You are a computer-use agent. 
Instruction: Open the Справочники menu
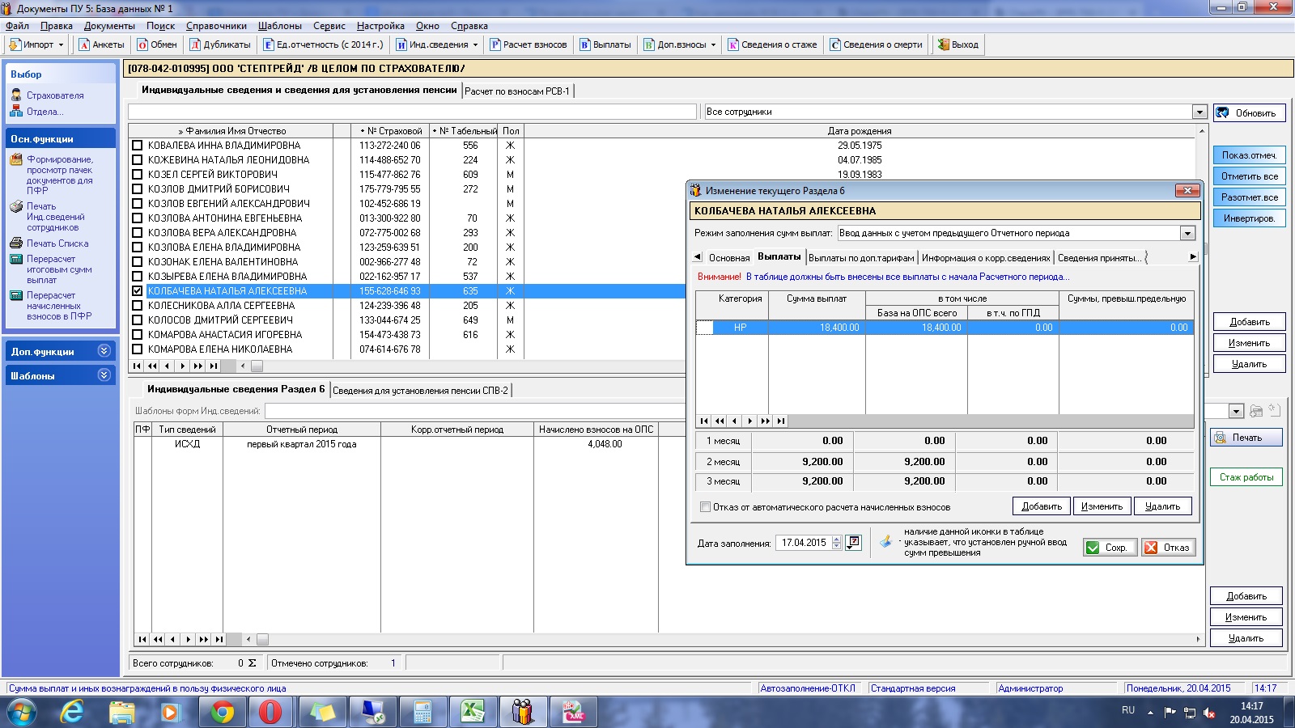click(x=216, y=26)
